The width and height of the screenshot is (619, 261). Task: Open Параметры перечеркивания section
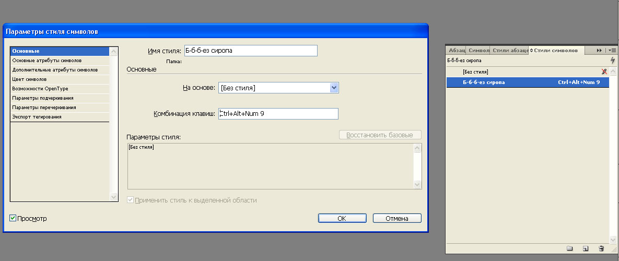60,107
